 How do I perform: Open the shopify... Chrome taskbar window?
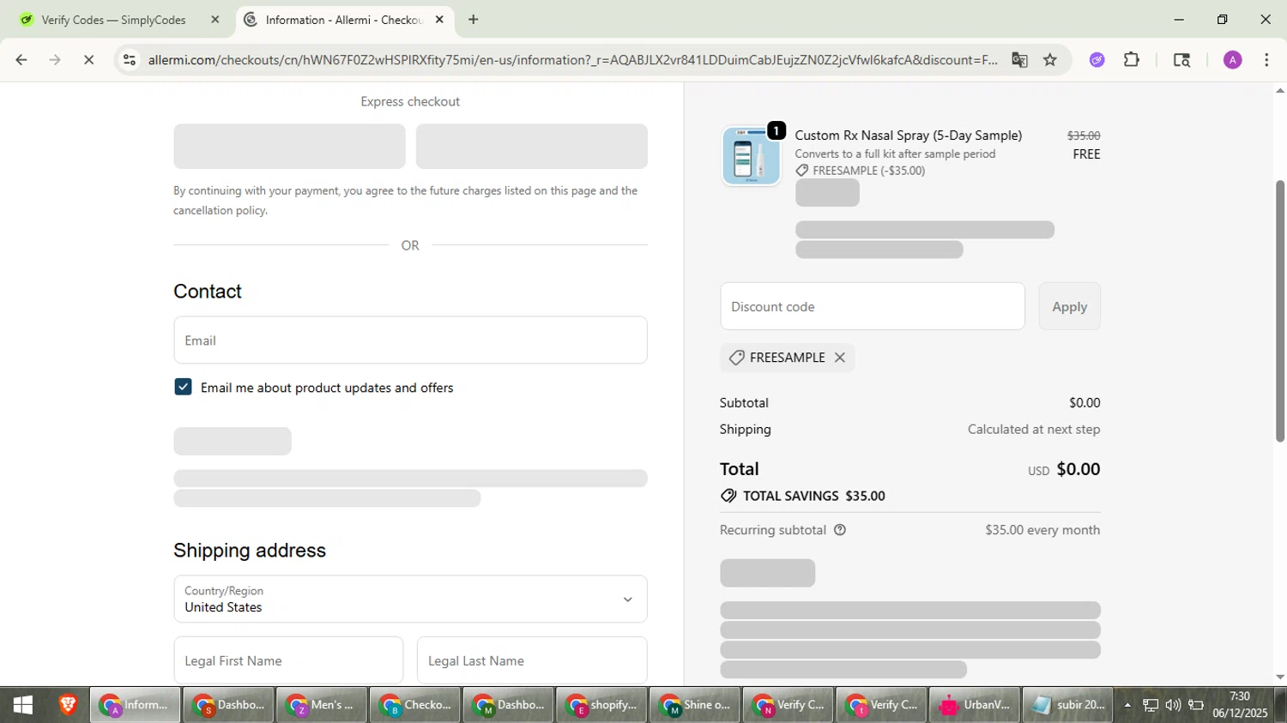[x=601, y=705]
